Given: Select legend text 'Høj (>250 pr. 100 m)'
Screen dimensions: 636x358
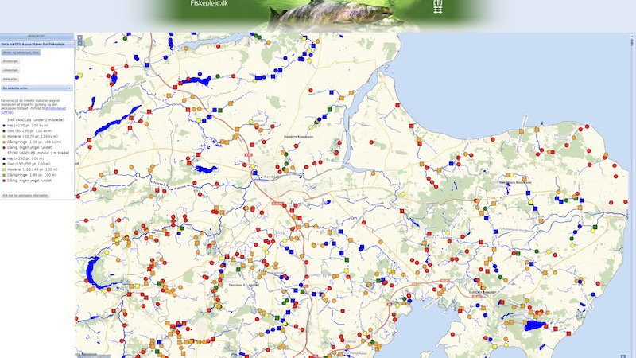Looking at the screenshot, I should [x=25, y=158].
